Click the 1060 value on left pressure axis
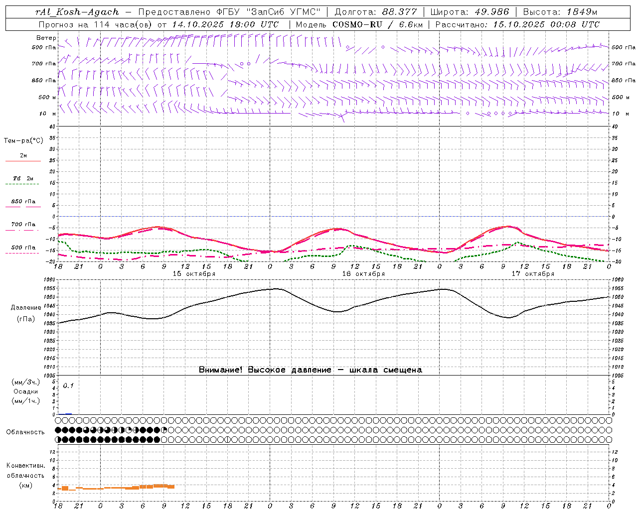 click(50, 280)
